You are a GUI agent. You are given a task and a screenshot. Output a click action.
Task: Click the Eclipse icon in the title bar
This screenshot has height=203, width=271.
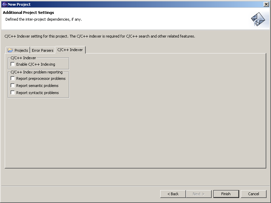click(x=4, y=4)
